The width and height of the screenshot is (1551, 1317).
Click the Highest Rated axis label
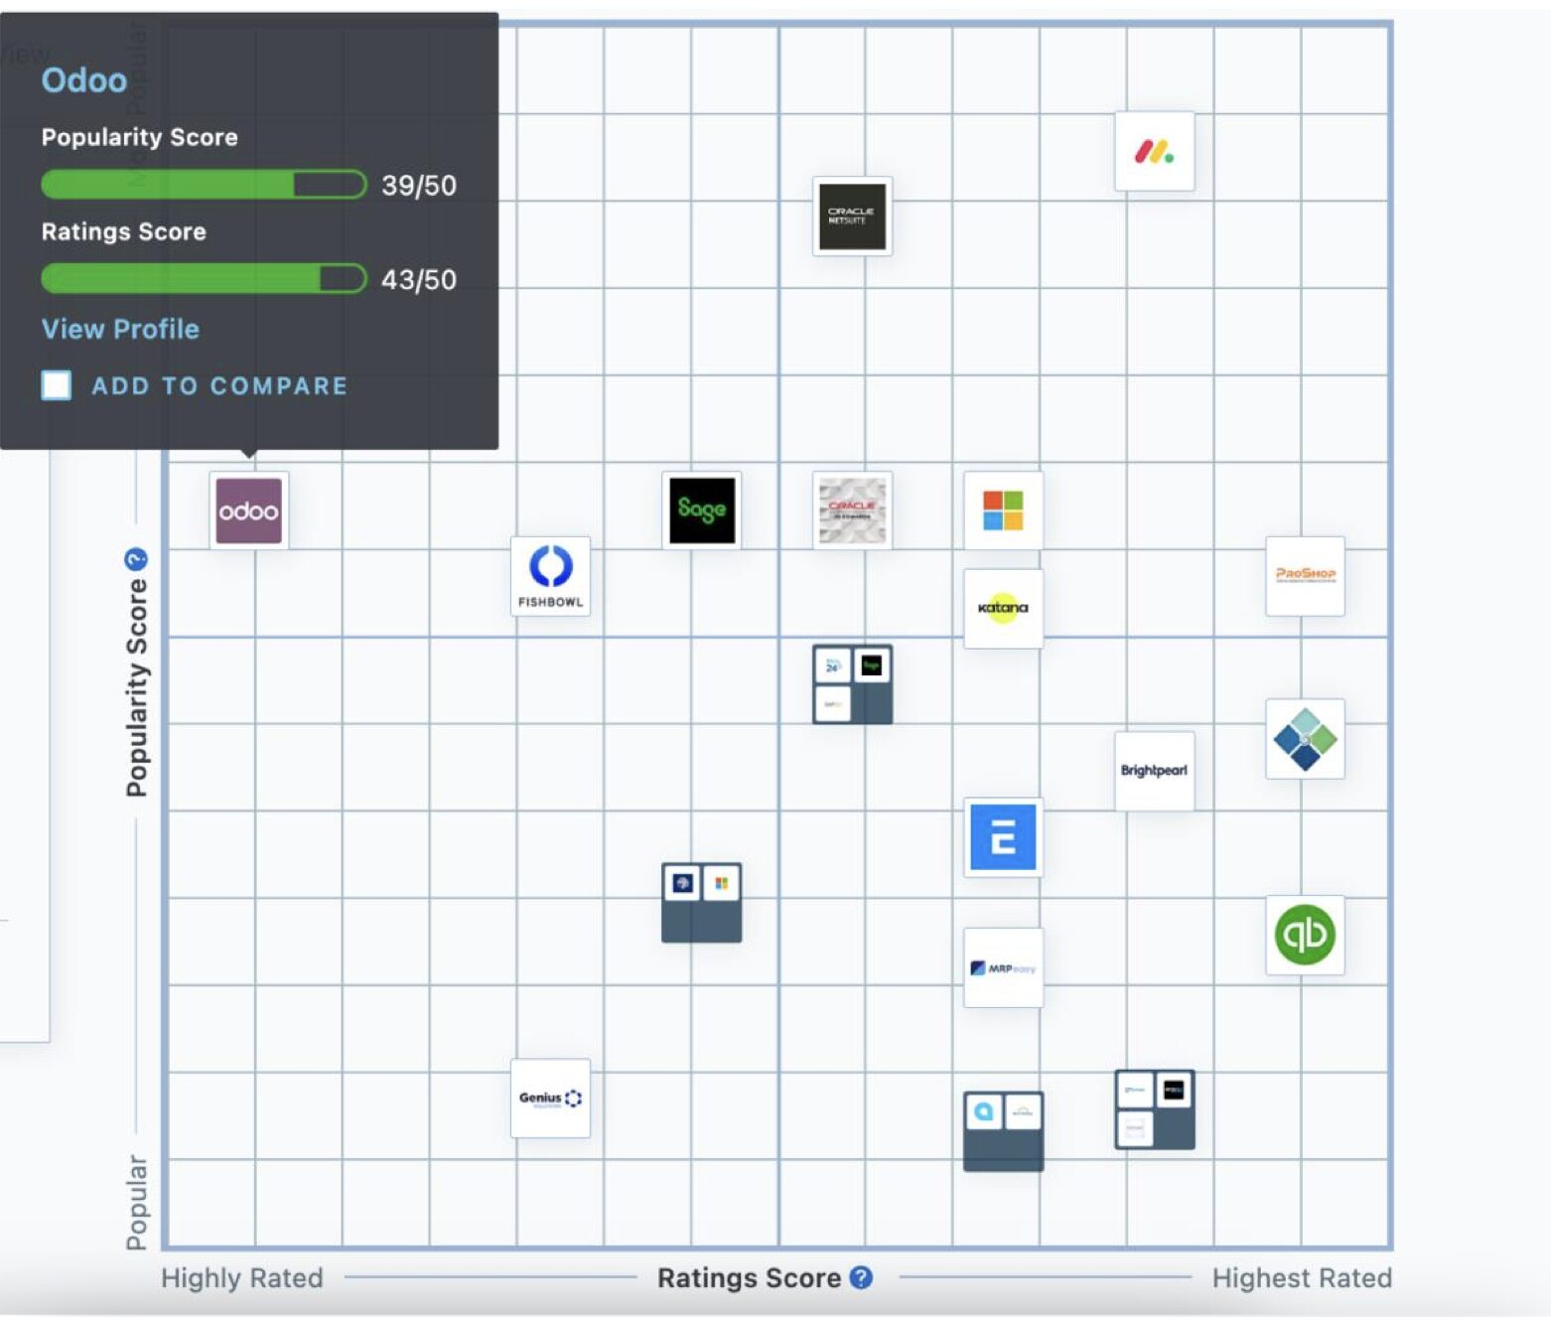pos(1302,1278)
